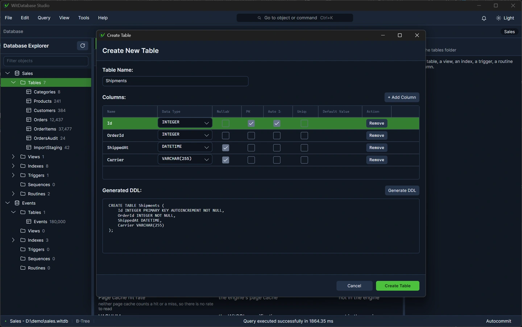Click the Events table icon in tree
The width and height of the screenshot is (522, 327).
(x=29, y=222)
